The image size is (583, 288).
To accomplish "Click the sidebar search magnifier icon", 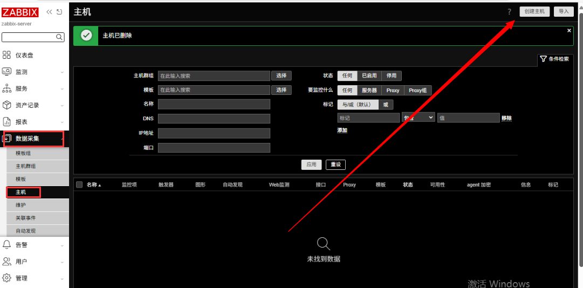I will [x=60, y=37].
